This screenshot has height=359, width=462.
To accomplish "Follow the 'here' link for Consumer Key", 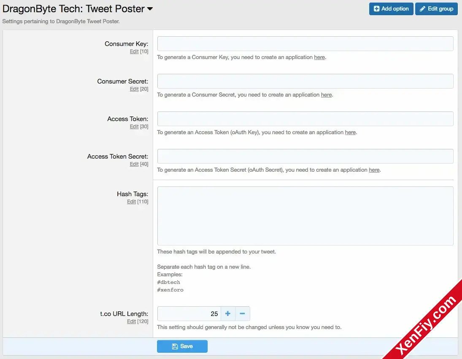I will click(x=319, y=57).
